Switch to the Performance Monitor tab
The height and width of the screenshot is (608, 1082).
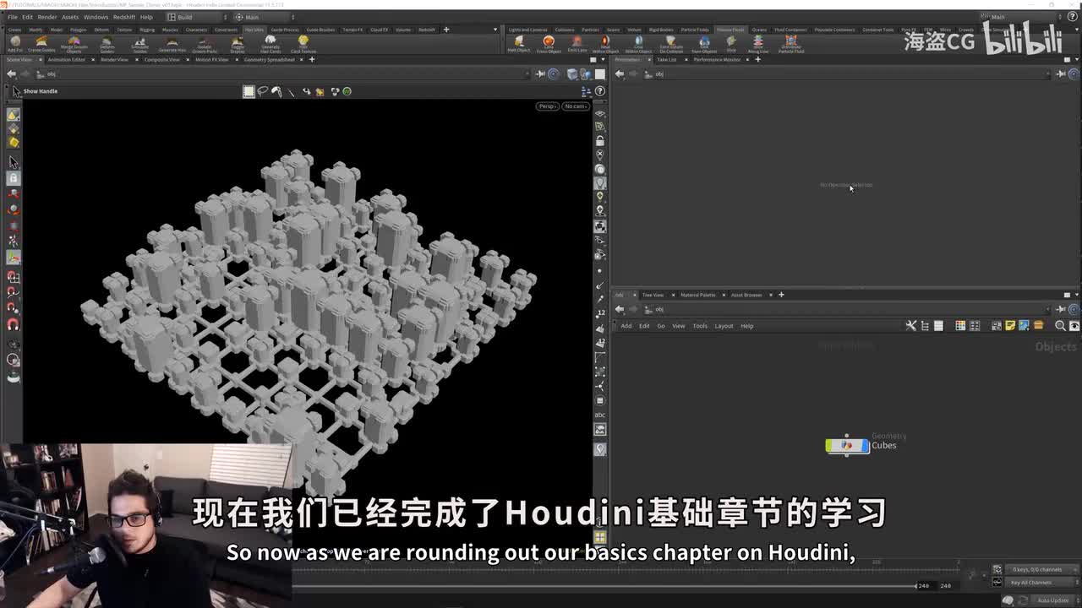[x=717, y=59]
